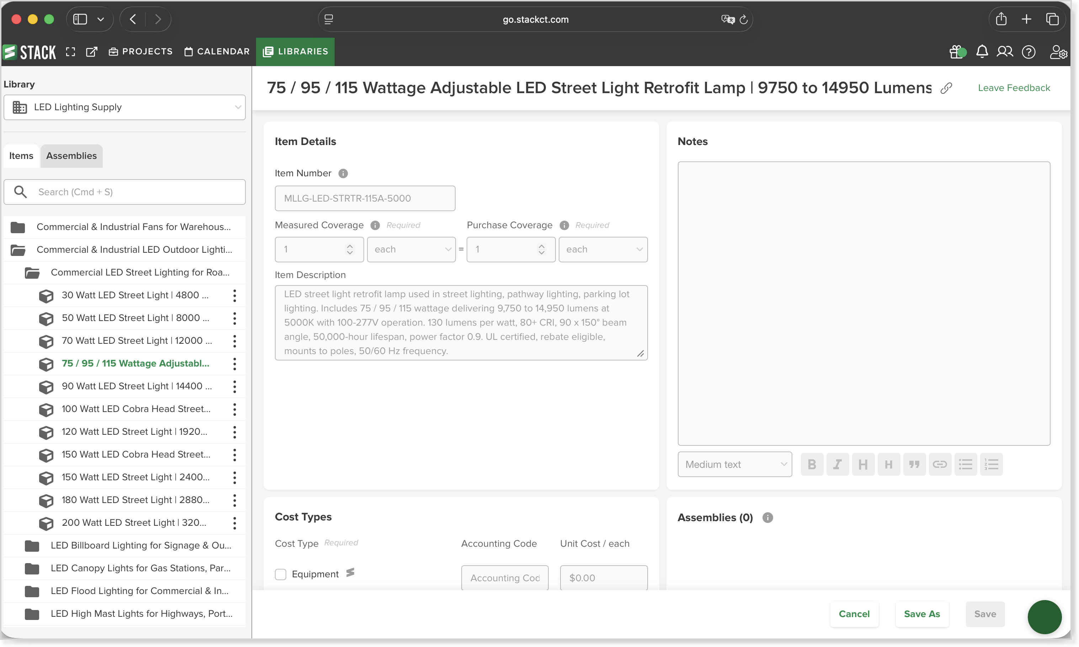Open the notifications bell
This screenshot has width=1079, height=647.
coord(982,52)
